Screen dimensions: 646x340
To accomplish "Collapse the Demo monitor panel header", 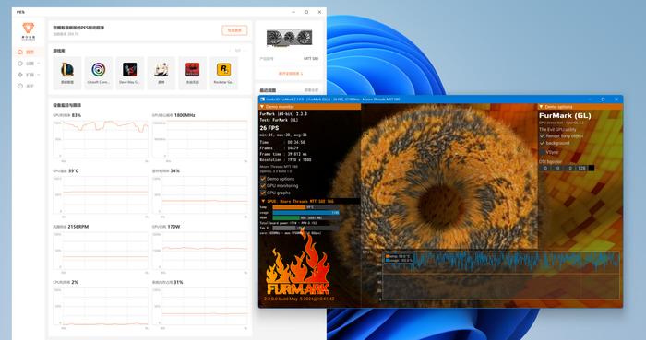I will point(262,107).
